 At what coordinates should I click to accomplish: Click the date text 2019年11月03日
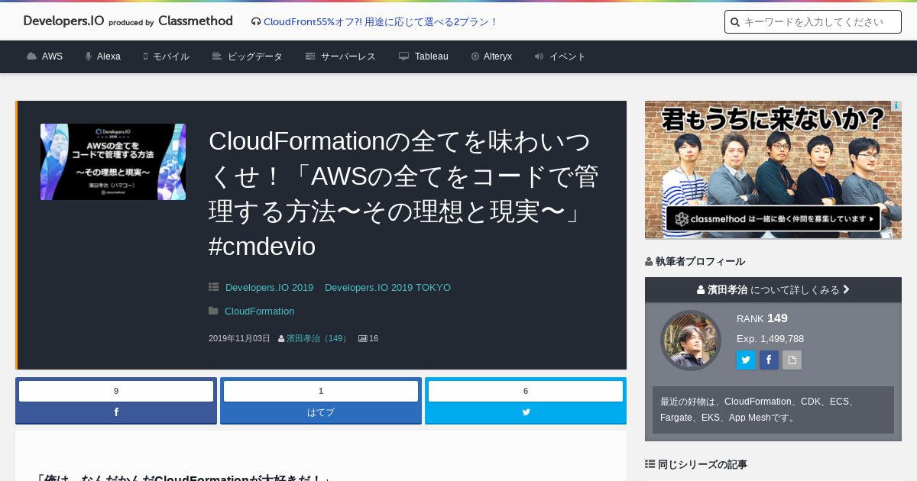[x=239, y=338]
